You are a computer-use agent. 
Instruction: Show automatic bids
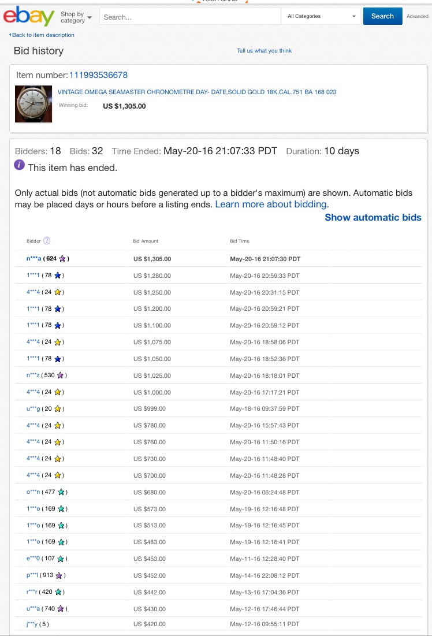[x=373, y=218]
